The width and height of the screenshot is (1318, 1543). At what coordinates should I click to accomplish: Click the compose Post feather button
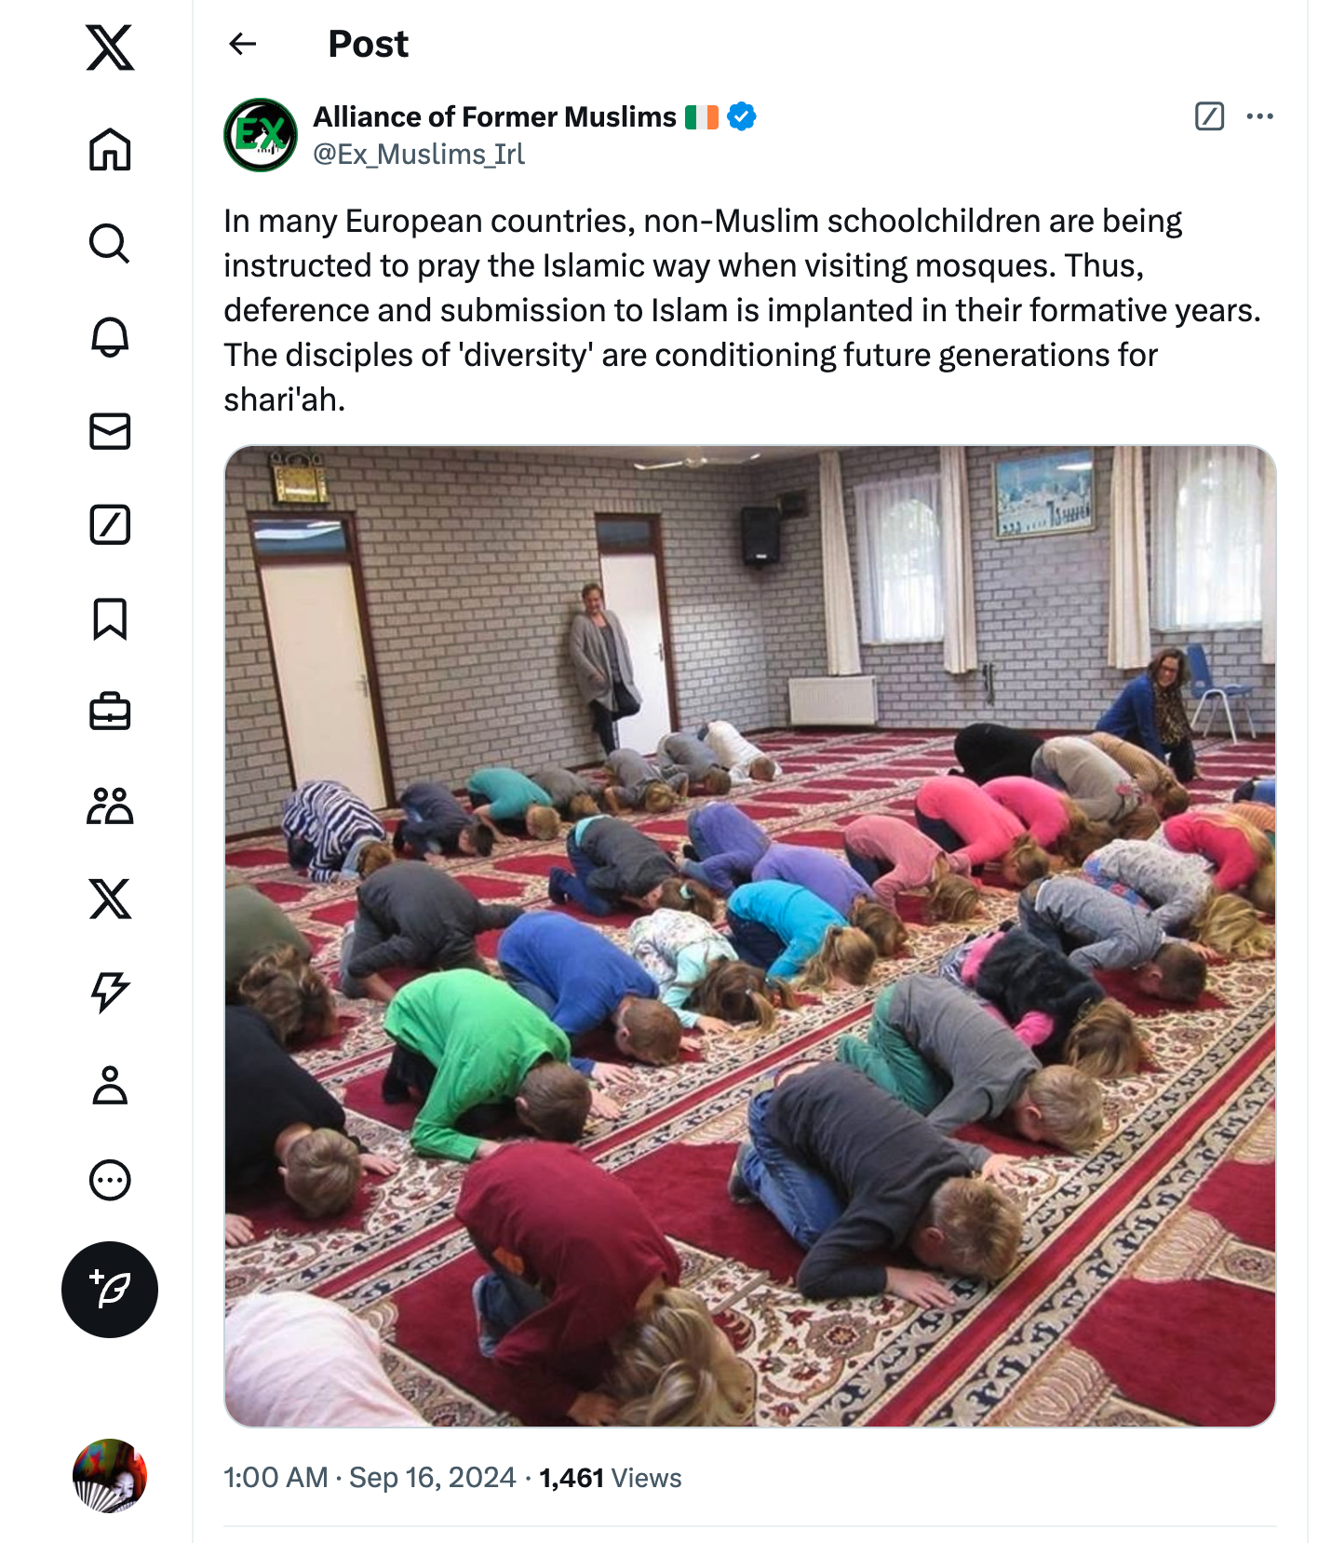pos(110,1290)
